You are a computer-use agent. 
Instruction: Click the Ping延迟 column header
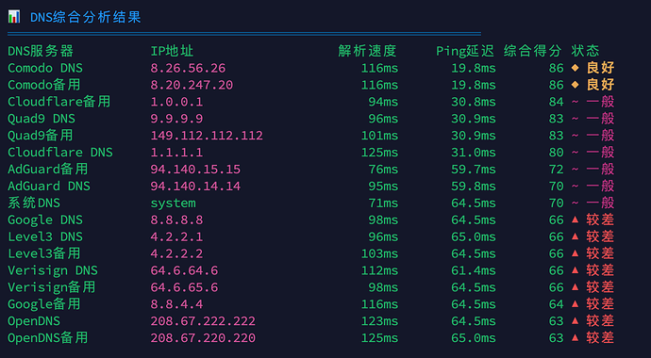pyautogui.click(x=465, y=51)
